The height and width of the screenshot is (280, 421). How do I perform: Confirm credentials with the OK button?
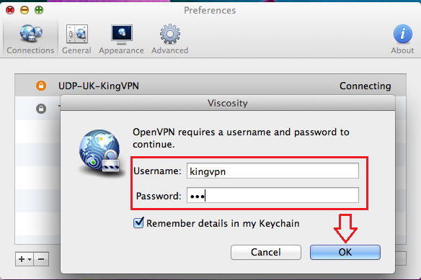(x=345, y=252)
